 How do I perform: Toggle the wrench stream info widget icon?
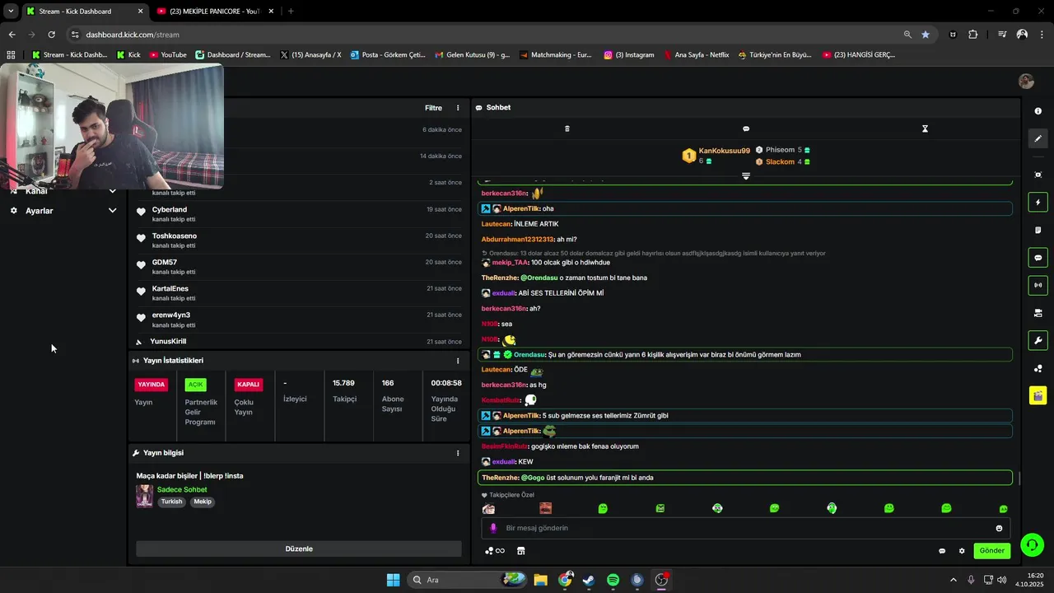(x=1038, y=340)
